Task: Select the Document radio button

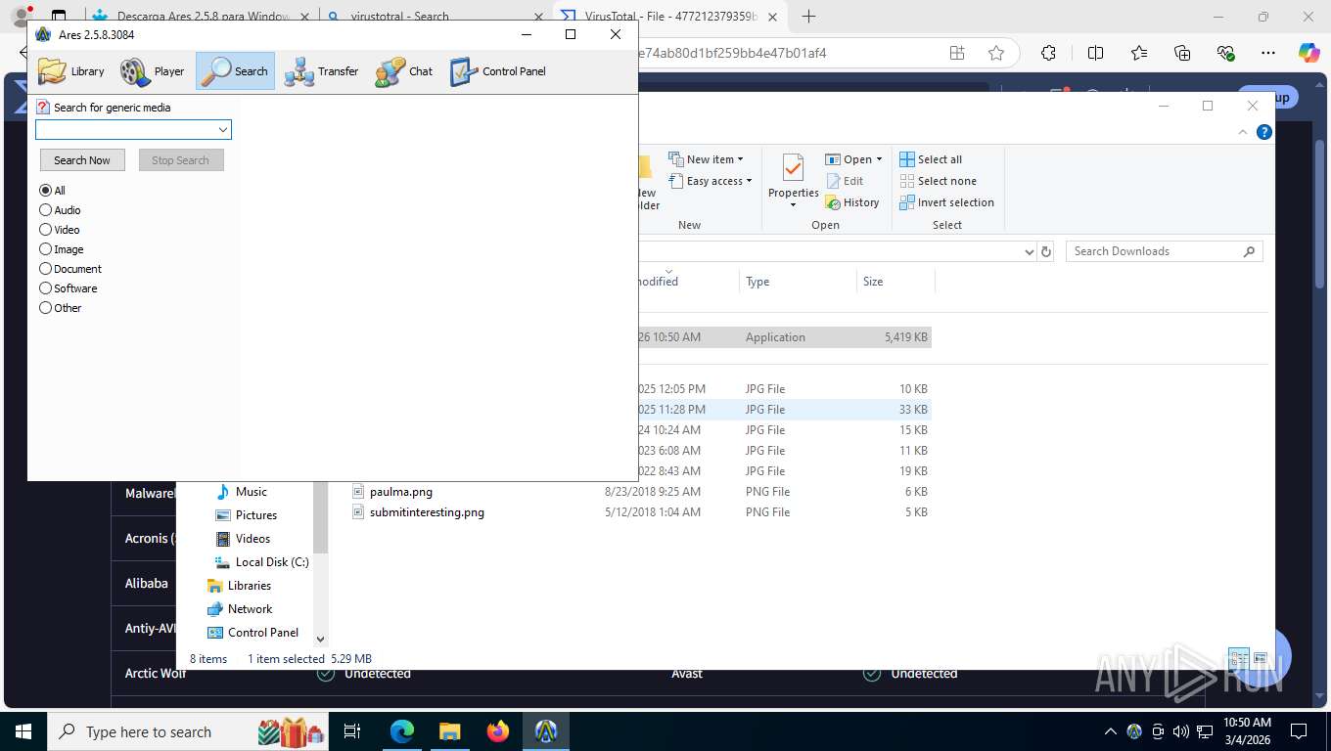Action: point(45,269)
